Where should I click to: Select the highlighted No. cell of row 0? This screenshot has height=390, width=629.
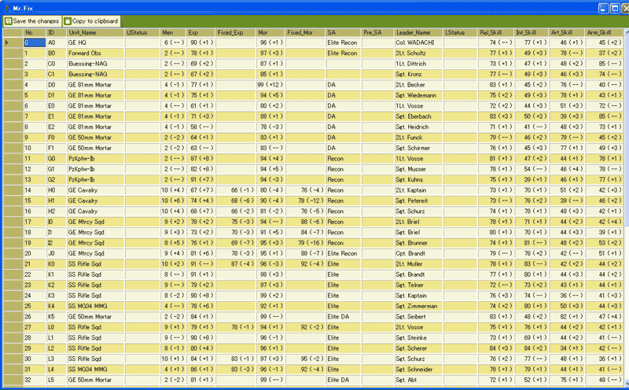[34, 42]
